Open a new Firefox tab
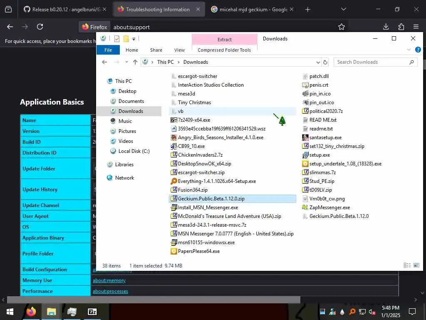 [307, 10]
